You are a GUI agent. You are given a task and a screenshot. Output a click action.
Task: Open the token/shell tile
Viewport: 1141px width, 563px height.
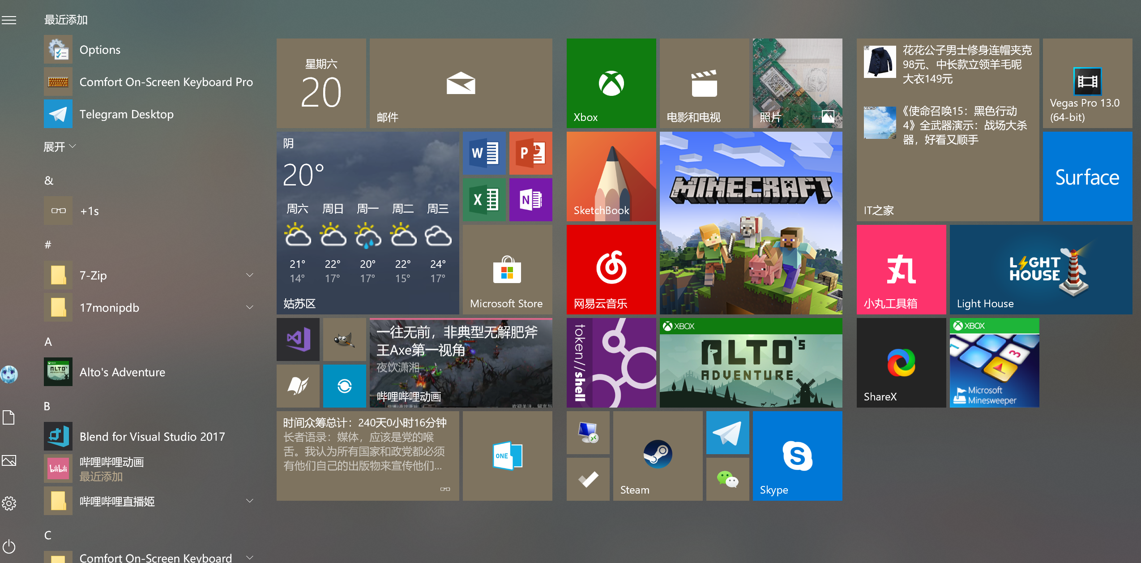pos(611,363)
